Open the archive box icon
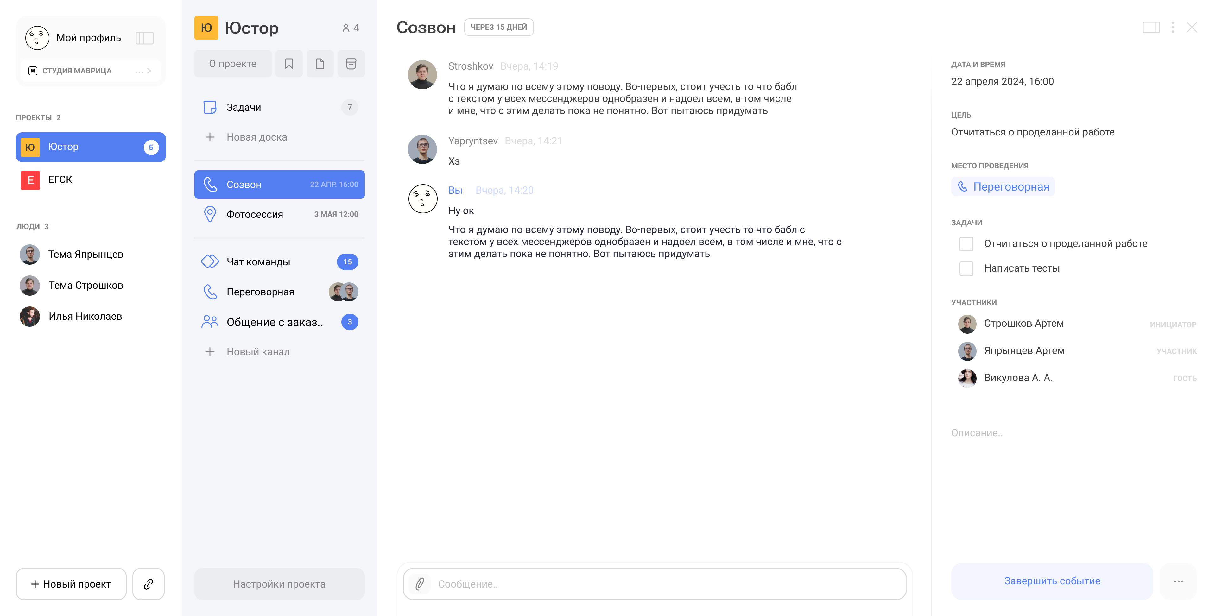Image resolution: width=1216 pixels, height=616 pixels. (x=351, y=64)
